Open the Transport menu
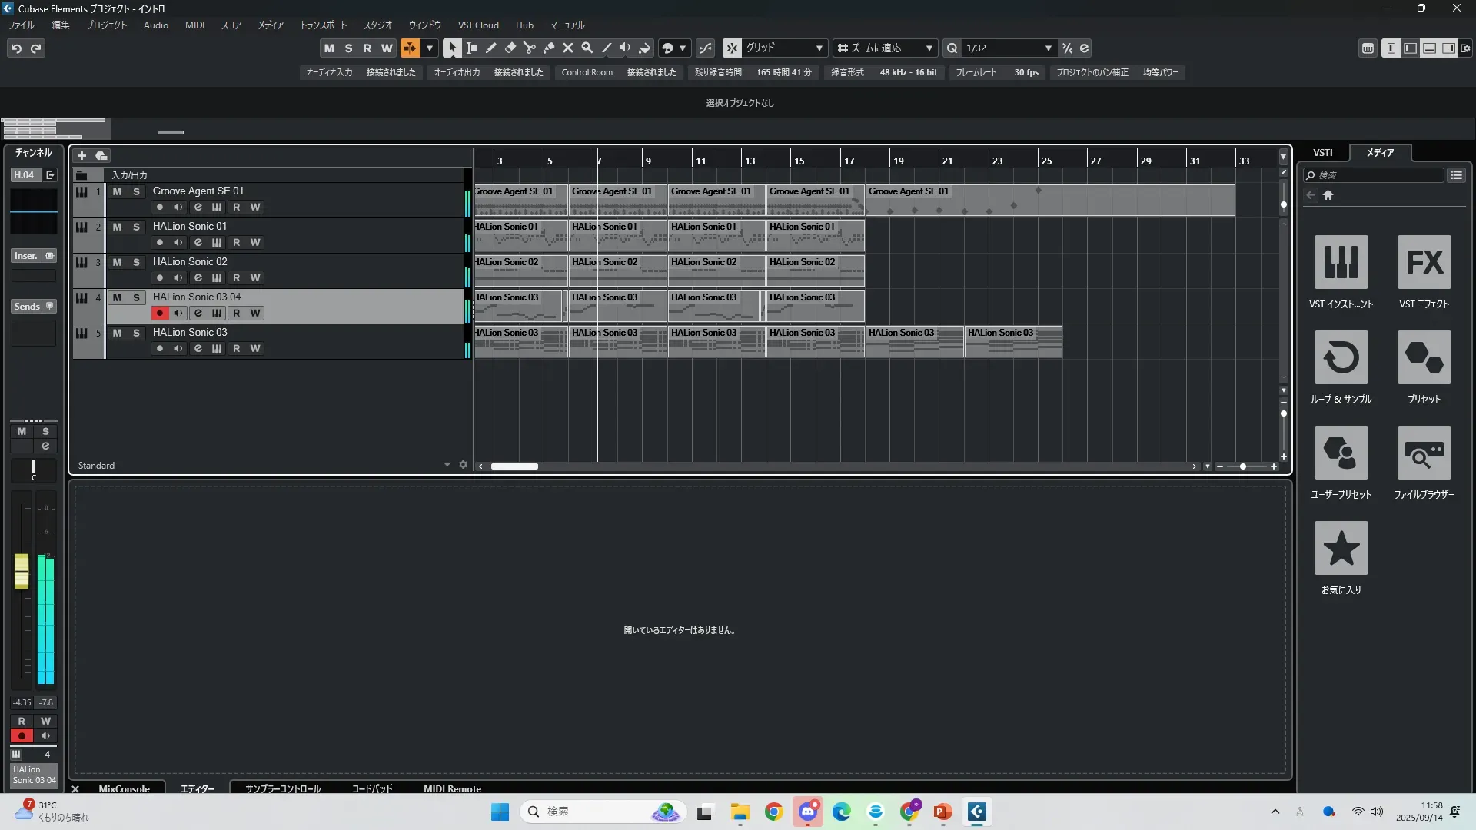The image size is (1476, 830). (x=323, y=25)
